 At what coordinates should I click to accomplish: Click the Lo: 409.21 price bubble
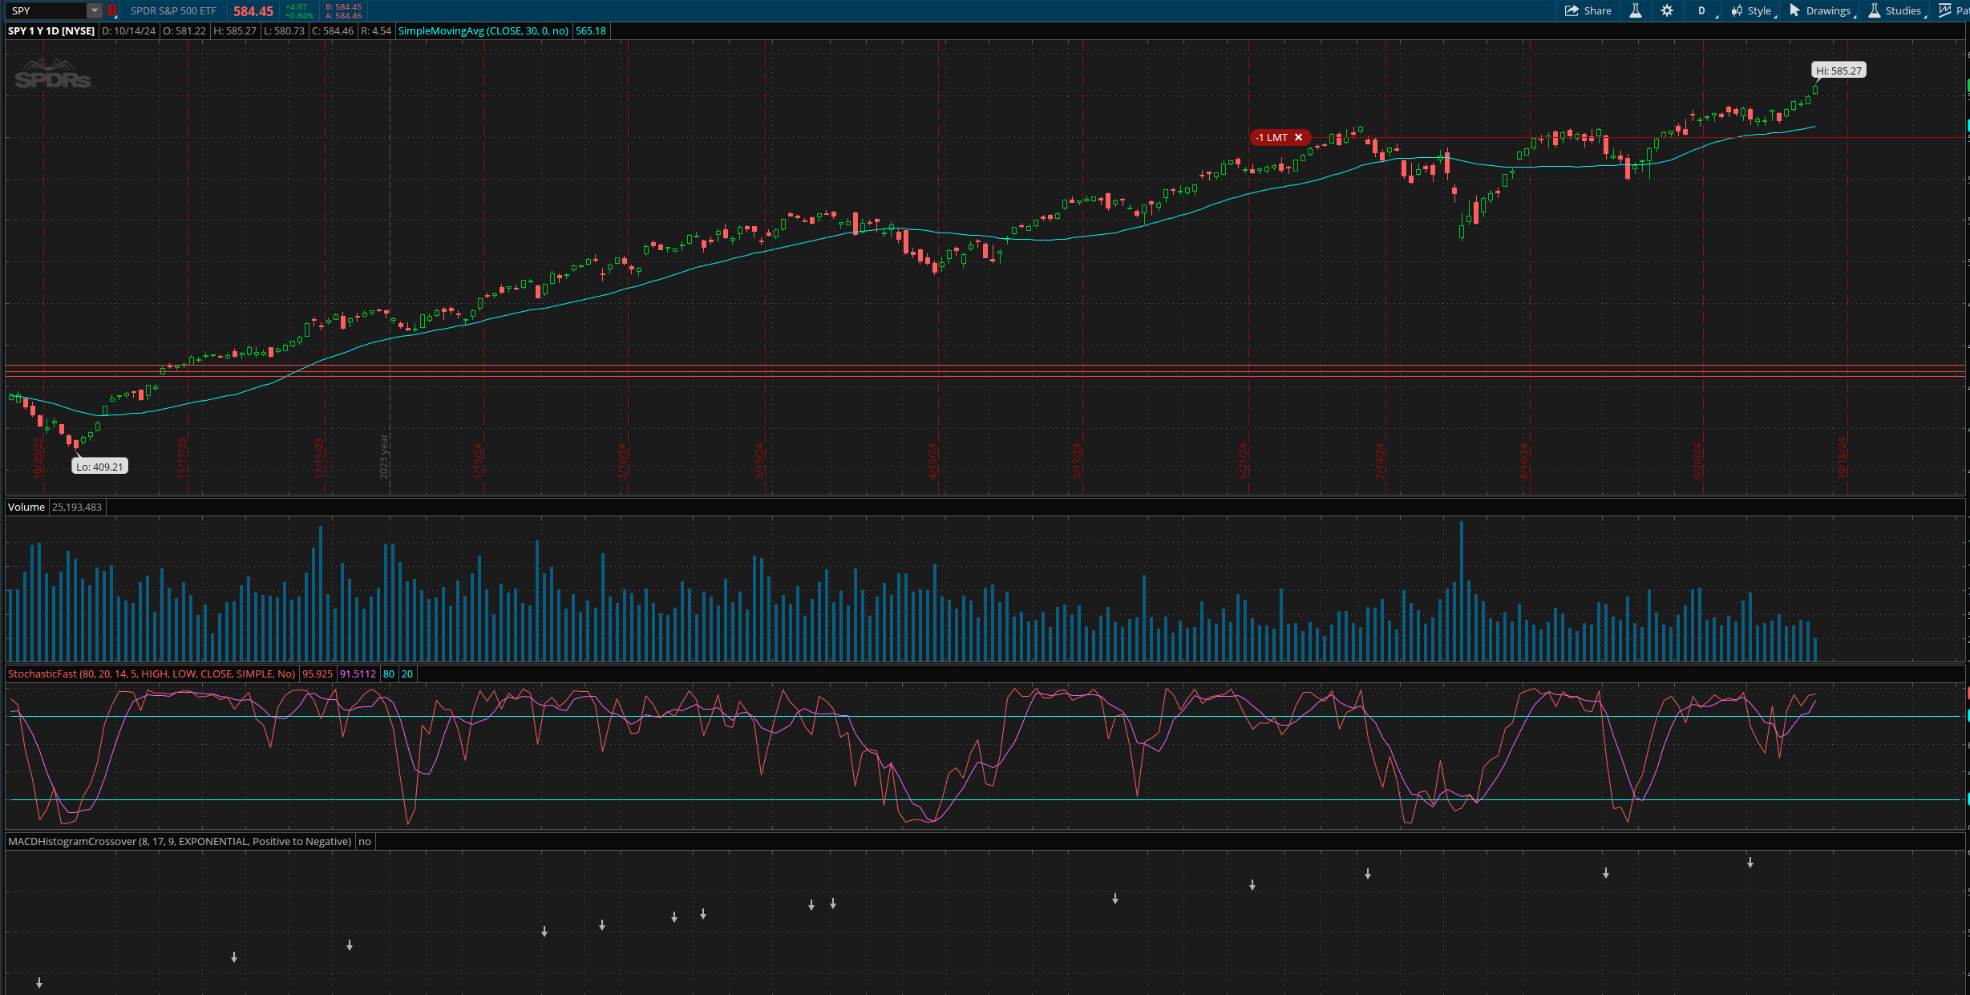(x=99, y=467)
